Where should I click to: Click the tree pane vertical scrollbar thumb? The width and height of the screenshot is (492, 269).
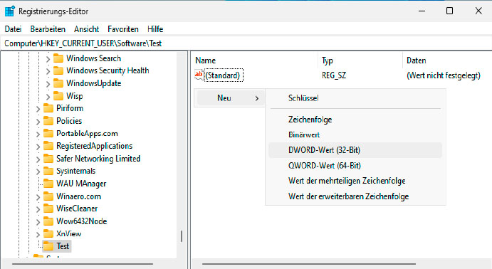tap(182, 236)
